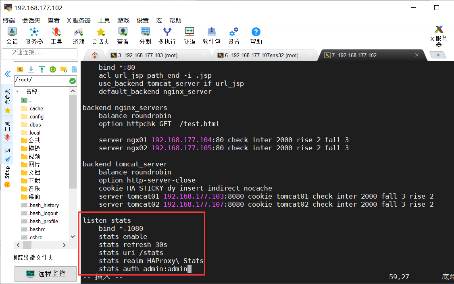Open a new tab with plus button
The width and height of the screenshot is (454, 284).
(438, 55)
